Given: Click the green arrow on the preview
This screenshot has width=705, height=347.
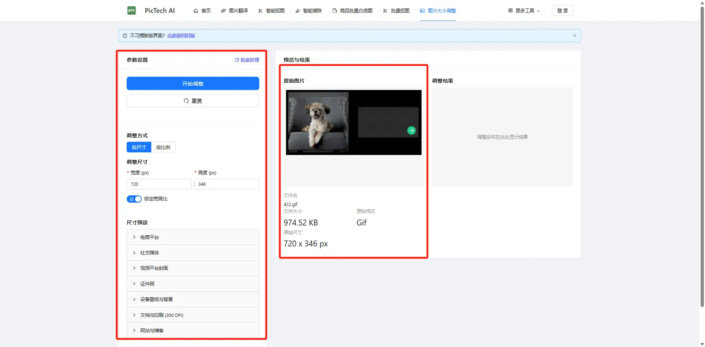Looking at the screenshot, I should click(411, 130).
